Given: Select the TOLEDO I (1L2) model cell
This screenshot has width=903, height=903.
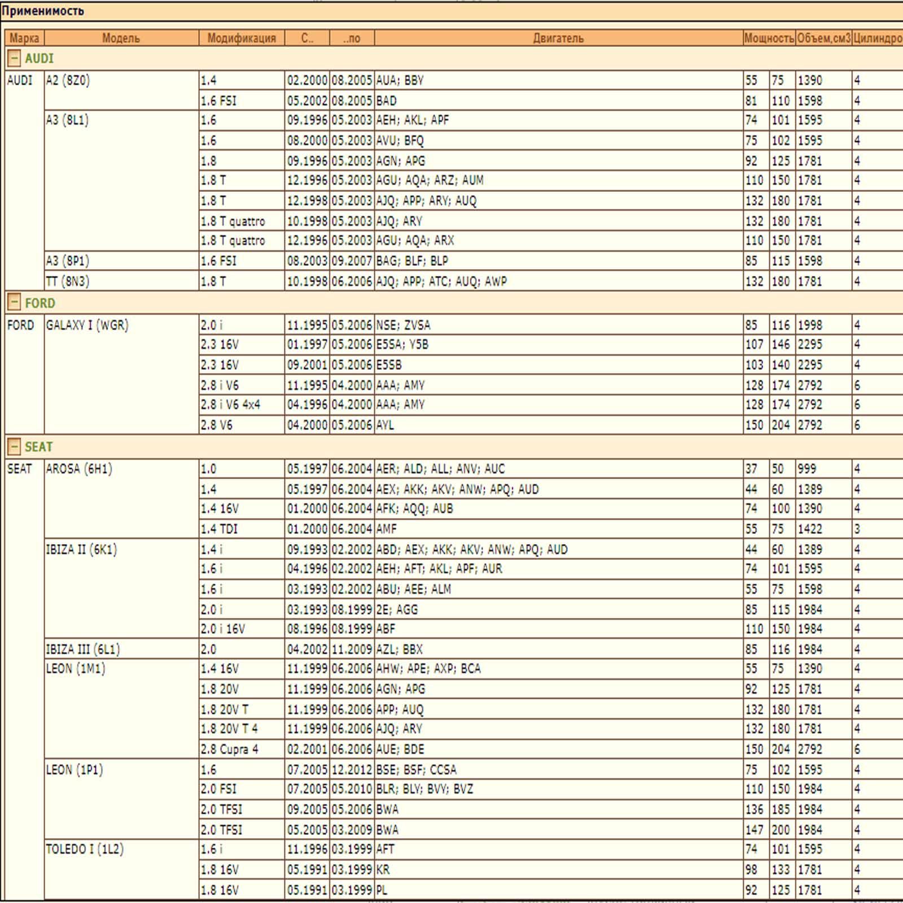Looking at the screenshot, I should click(x=85, y=849).
